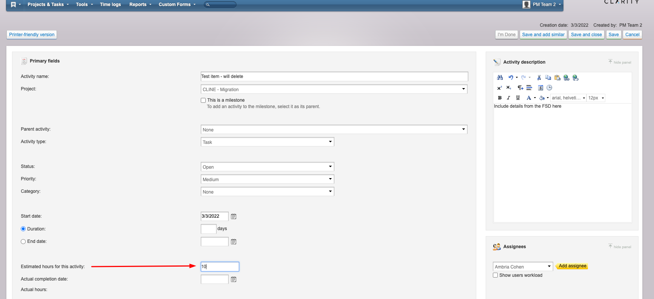Hide the Activity description panel
This screenshot has height=299, width=654.
click(620, 62)
